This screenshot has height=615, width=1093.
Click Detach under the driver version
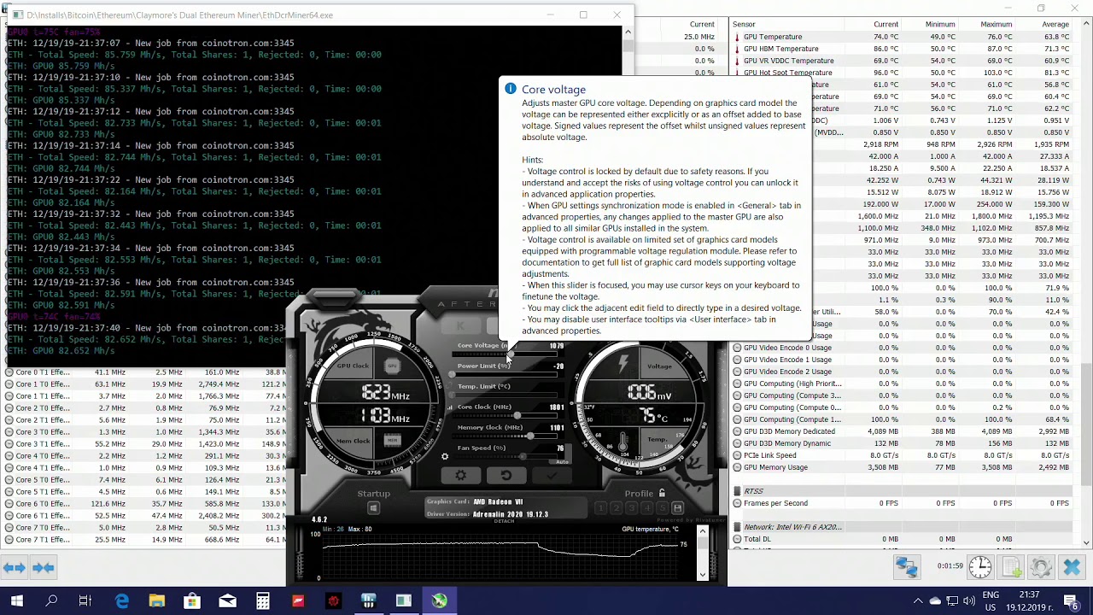click(504, 520)
